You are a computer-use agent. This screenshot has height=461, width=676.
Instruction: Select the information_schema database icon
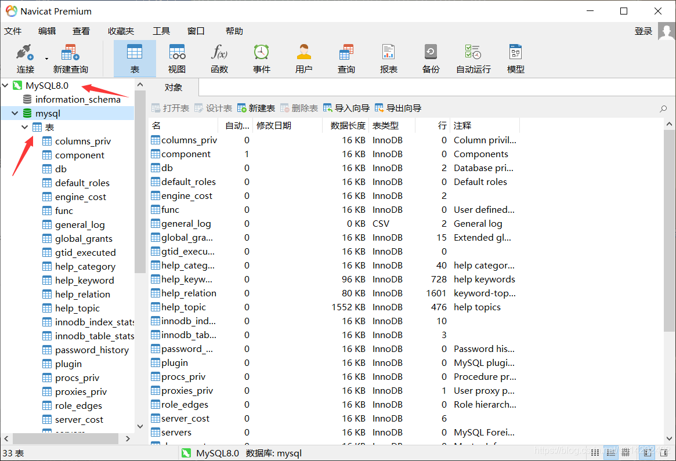click(27, 100)
